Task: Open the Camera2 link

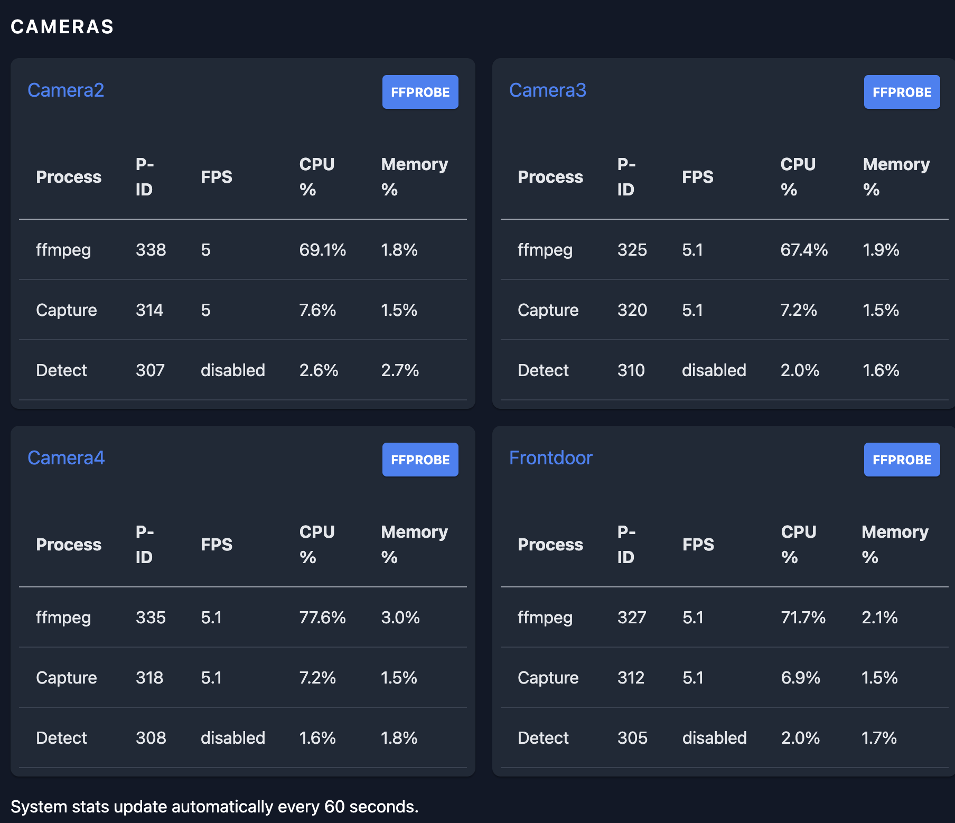Action: pyautogui.click(x=65, y=90)
